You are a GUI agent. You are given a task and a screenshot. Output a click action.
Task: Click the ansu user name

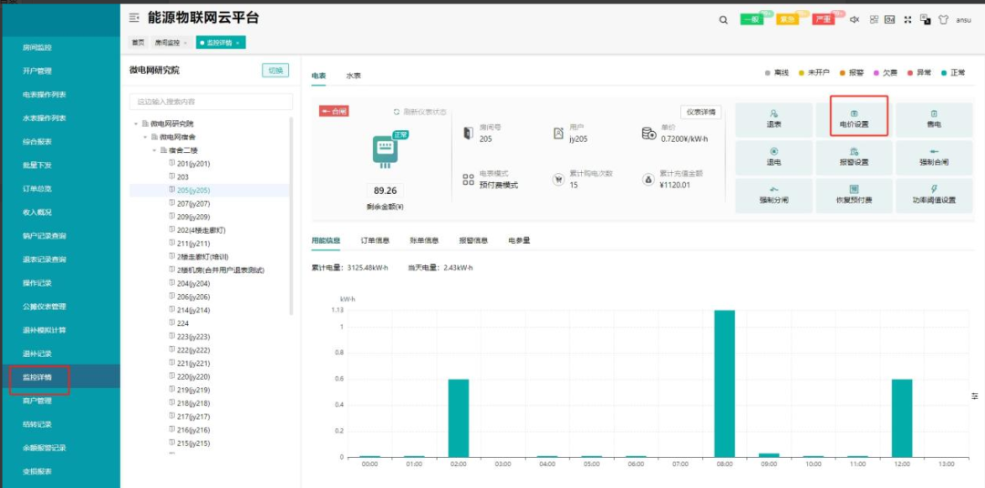coord(964,20)
